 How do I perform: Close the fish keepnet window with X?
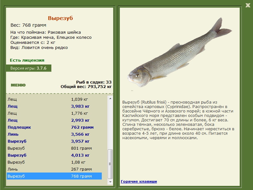pyautogui.click(x=248, y=5)
